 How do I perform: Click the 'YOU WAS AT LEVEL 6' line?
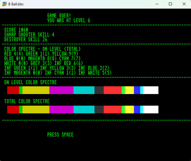coord(69,20)
